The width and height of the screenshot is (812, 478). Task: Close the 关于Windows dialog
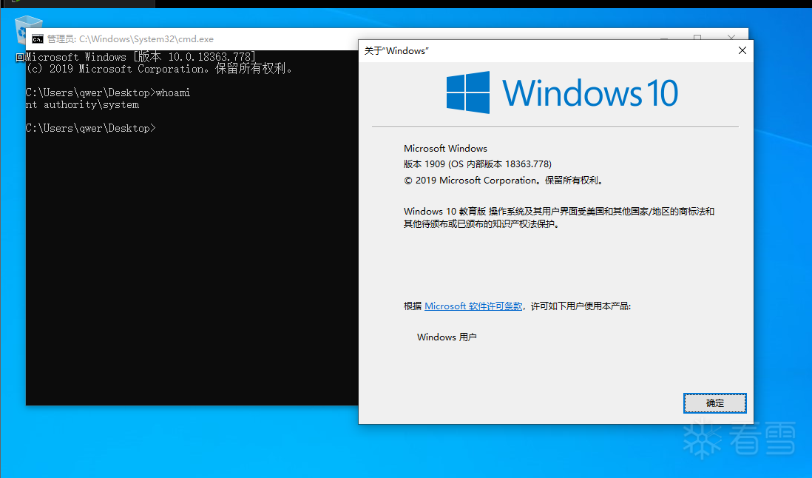tap(742, 50)
